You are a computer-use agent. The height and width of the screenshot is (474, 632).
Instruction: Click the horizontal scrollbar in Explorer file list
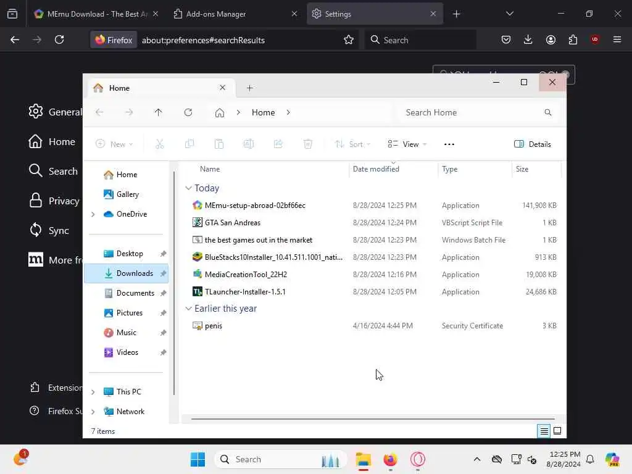(x=373, y=419)
